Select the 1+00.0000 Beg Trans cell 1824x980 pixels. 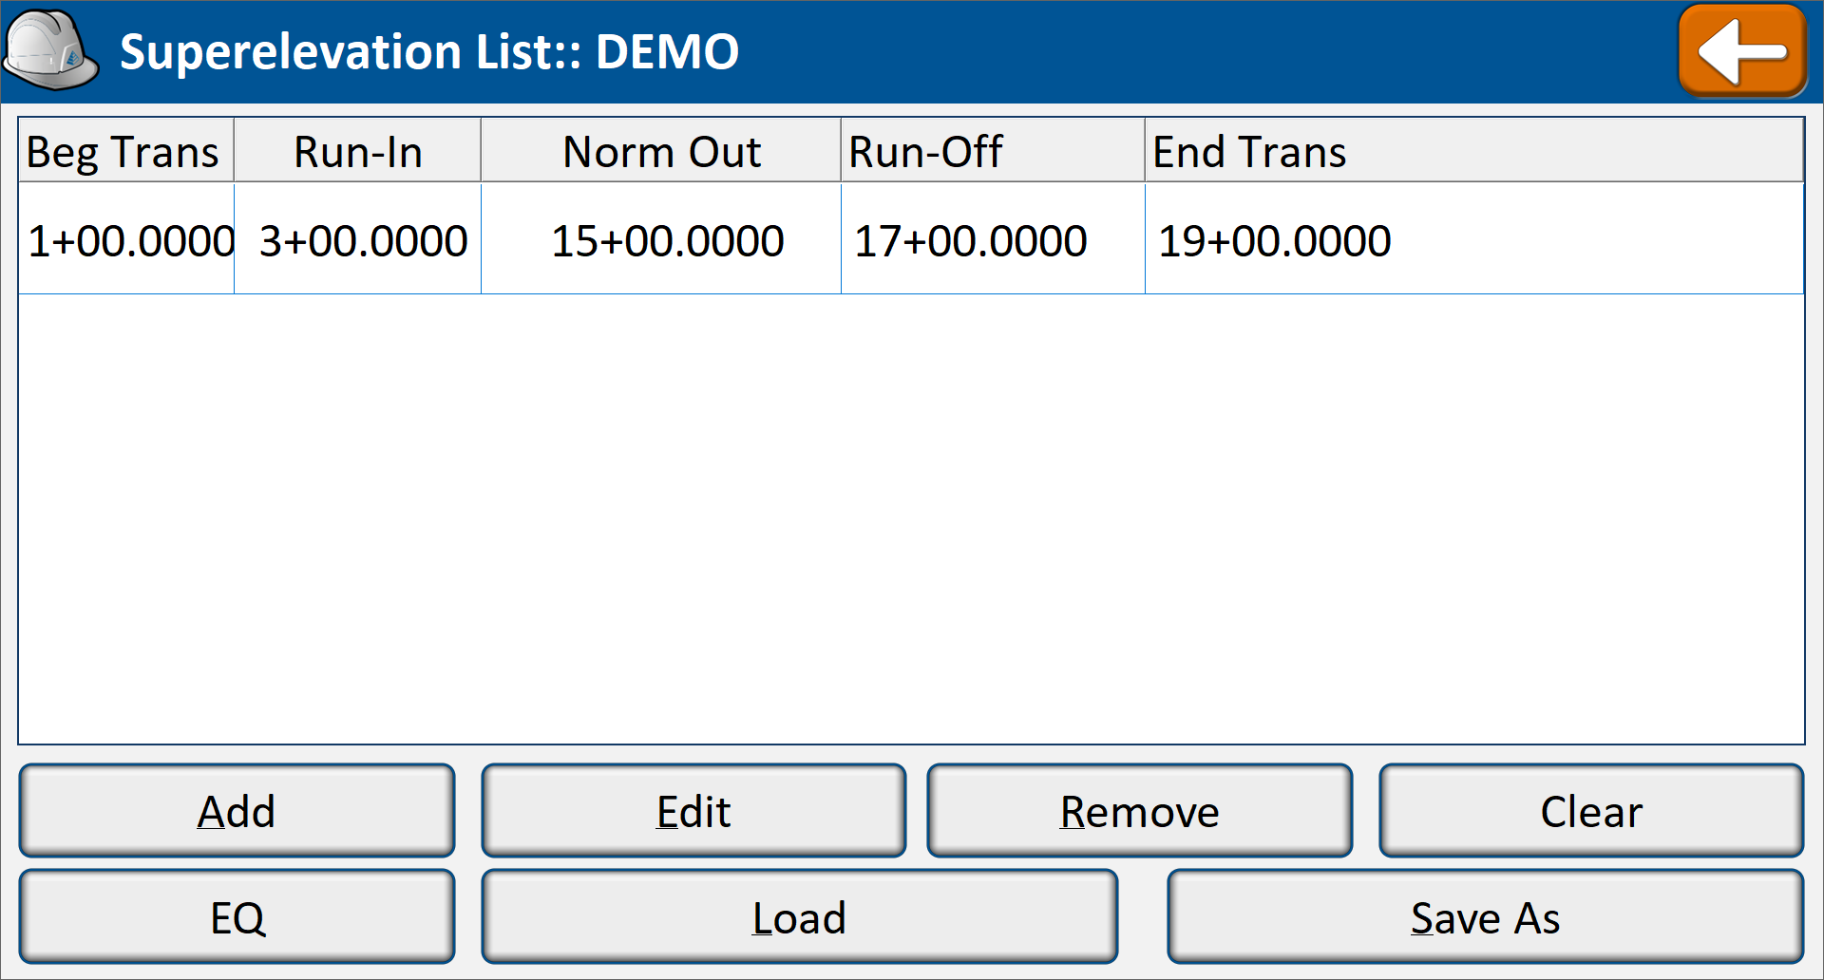pos(126,239)
